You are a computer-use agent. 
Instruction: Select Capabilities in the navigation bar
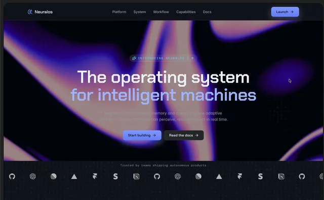pos(186,12)
